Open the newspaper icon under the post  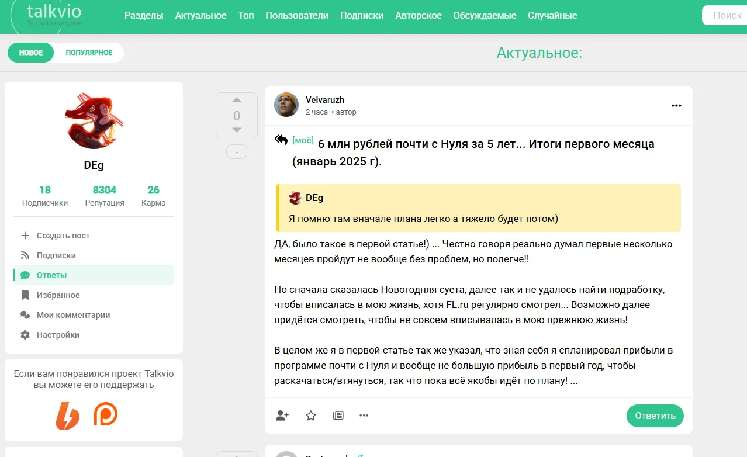point(338,416)
